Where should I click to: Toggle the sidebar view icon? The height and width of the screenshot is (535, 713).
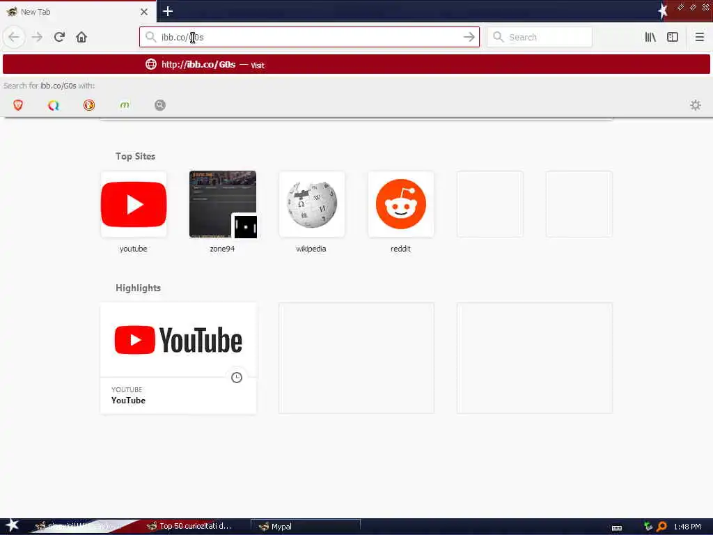pyautogui.click(x=673, y=38)
